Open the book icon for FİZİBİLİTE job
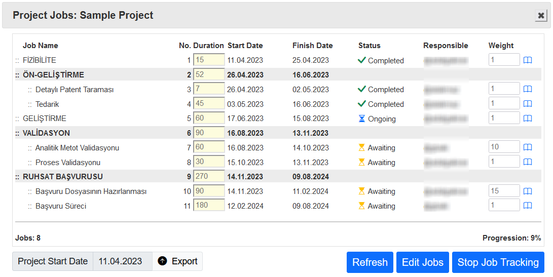Viewport: 553px width, 277px height. 528,60
